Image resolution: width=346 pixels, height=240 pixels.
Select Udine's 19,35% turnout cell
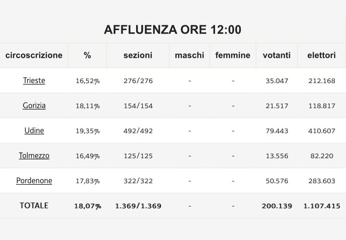coord(88,131)
